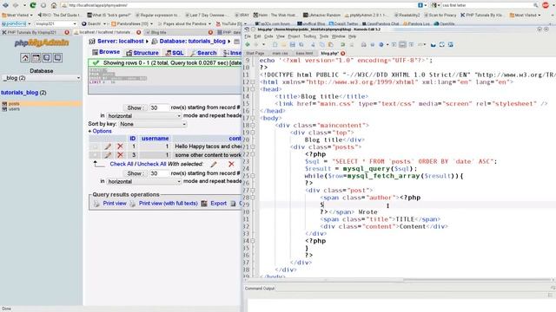Open 'Sort by key' None dropdown
This screenshot has width=556, height=312.
click(153, 124)
